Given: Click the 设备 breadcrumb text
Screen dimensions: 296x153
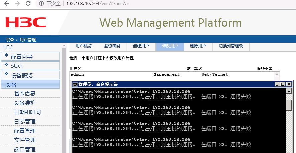Looking at the screenshot, I should (x=10, y=40).
